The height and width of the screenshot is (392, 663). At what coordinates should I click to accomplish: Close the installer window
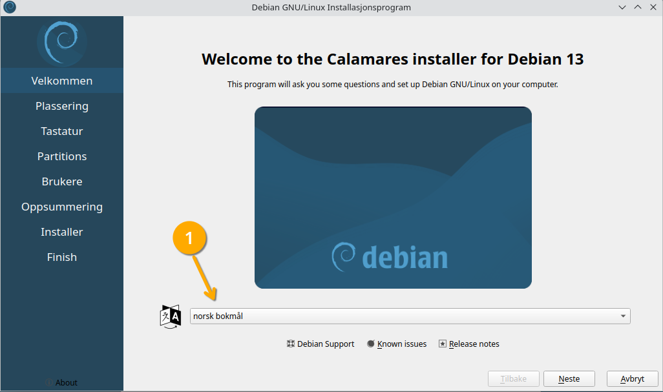pos(653,7)
